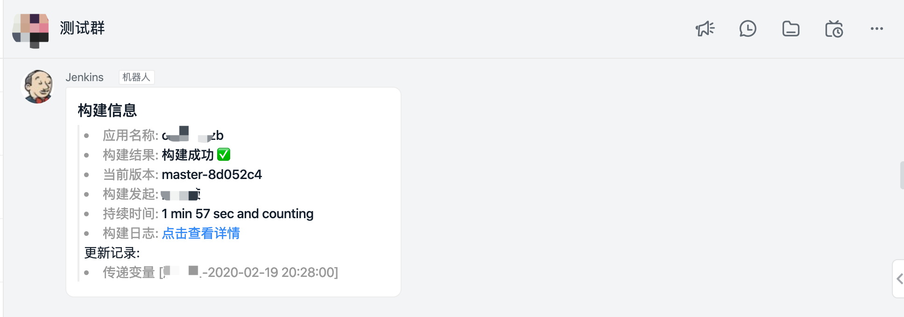Click the 更新记录 section label
Screen dimensions: 904x317
coord(112,253)
